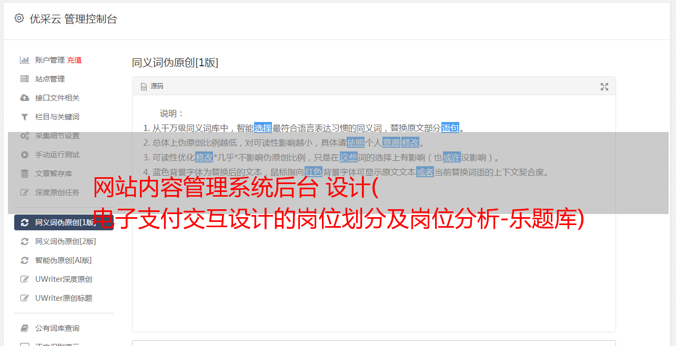Select the 智能伪原创[AI版] refresh icon
This screenshot has height=346, width=676.
(24, 260)
